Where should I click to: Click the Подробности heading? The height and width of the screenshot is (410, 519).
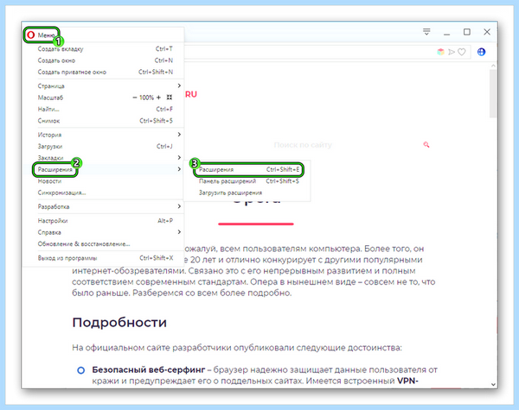pyautogui.click(x=119, y=323)
